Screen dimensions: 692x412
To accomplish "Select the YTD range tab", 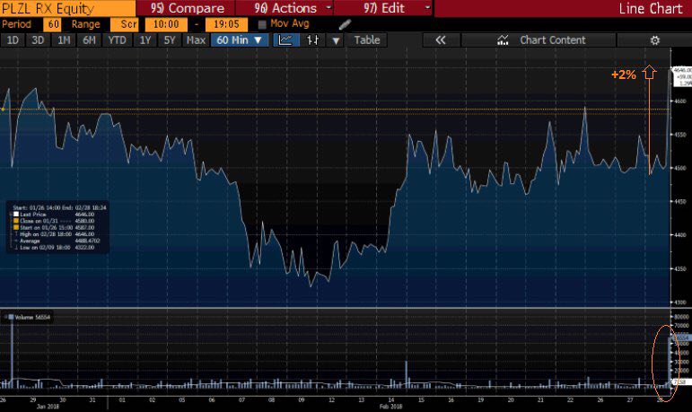I will [117, 40].
